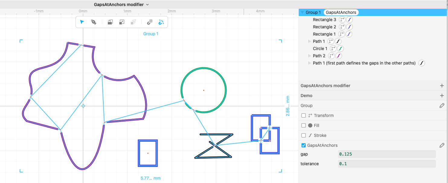Open the GapsAtAnchors modifier title dropdown

[147, 5]
